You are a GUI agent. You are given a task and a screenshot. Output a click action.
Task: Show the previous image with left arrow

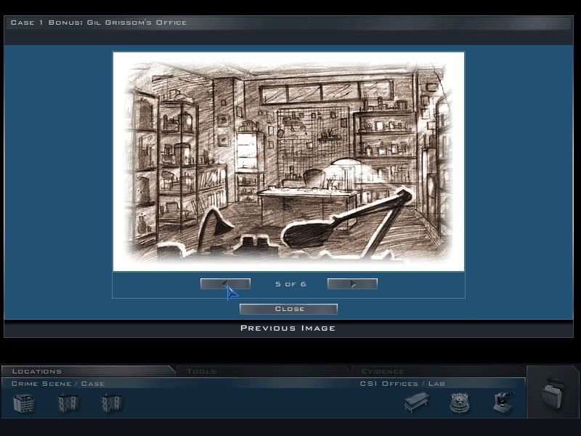(x=225, y=284)
